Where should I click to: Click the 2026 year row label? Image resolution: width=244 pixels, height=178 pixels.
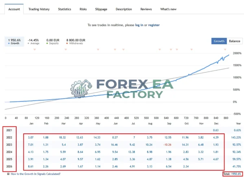click(x=9, y=167)
